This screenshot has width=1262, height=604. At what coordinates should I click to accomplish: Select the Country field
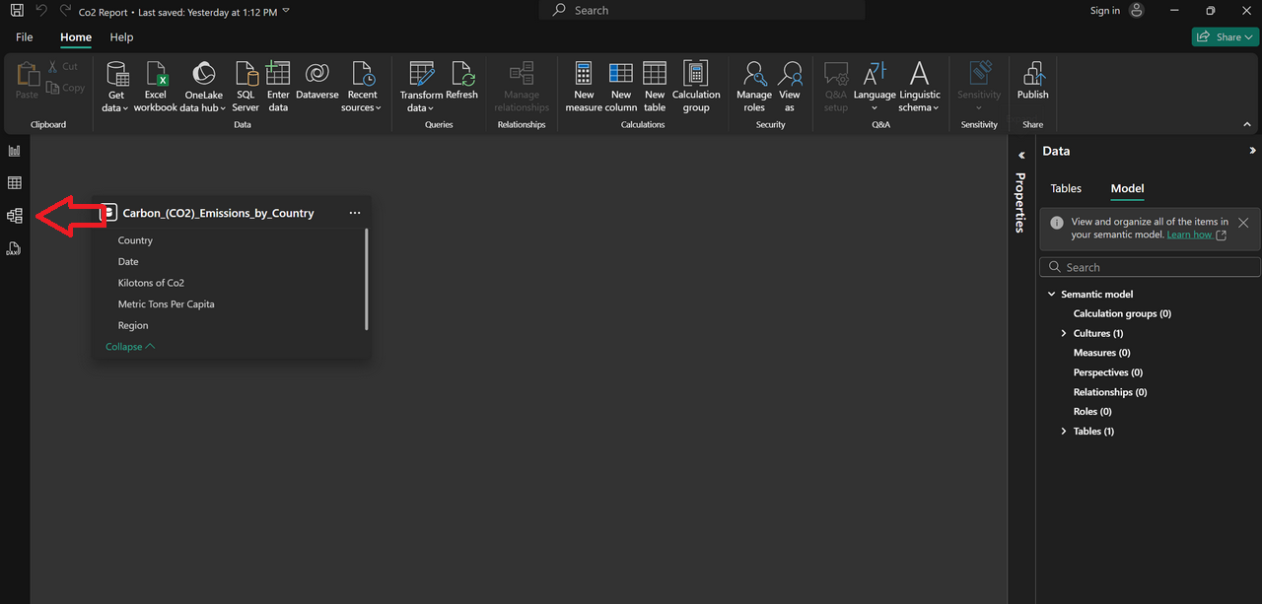click(x=135, y=240)
